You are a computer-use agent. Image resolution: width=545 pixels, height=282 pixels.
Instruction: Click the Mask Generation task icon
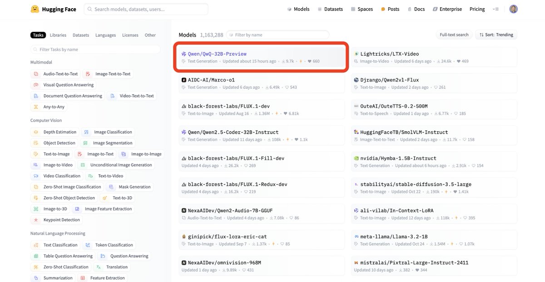click(112, 187)
